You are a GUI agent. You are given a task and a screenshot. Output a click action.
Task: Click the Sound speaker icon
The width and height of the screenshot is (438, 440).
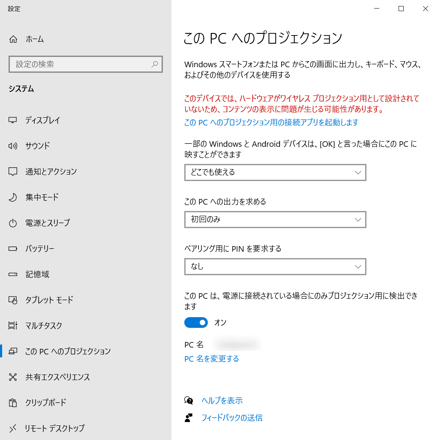(12, 146)
